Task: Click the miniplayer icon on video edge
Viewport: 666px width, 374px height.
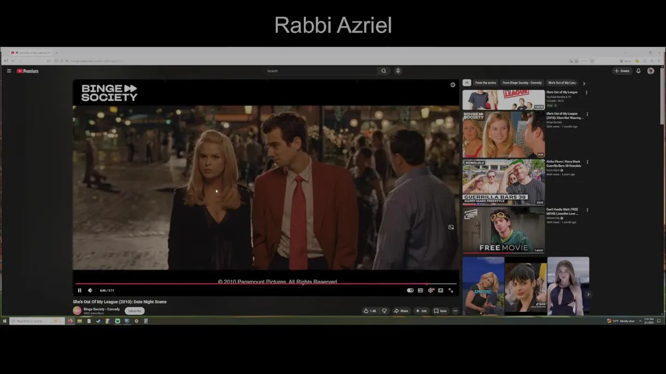Action: pos(451,228)
